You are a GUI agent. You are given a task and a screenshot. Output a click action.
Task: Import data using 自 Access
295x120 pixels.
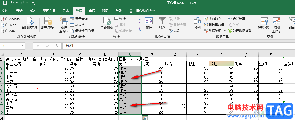10,19
